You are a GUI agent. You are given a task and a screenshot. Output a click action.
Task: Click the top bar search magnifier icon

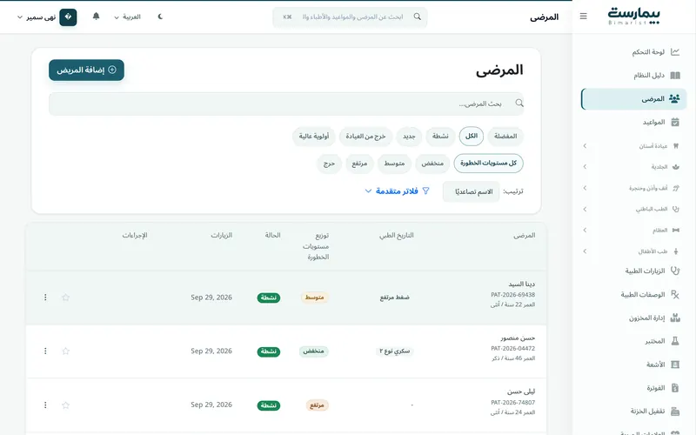coord(418,17)
